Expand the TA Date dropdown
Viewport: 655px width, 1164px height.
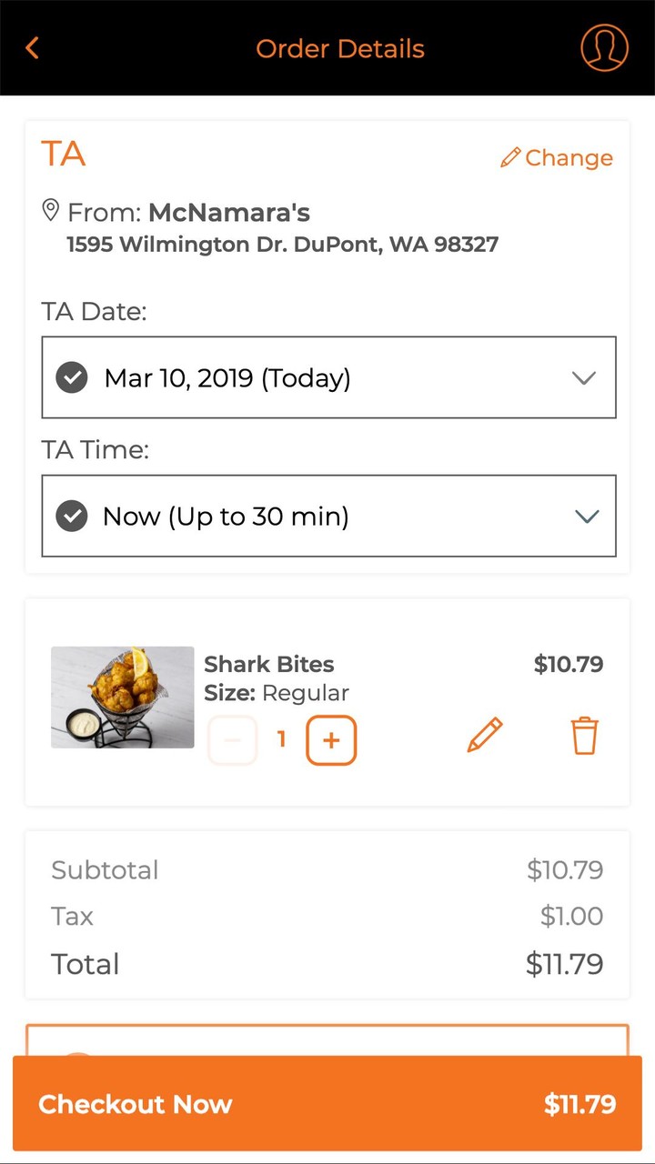[327, 377]
